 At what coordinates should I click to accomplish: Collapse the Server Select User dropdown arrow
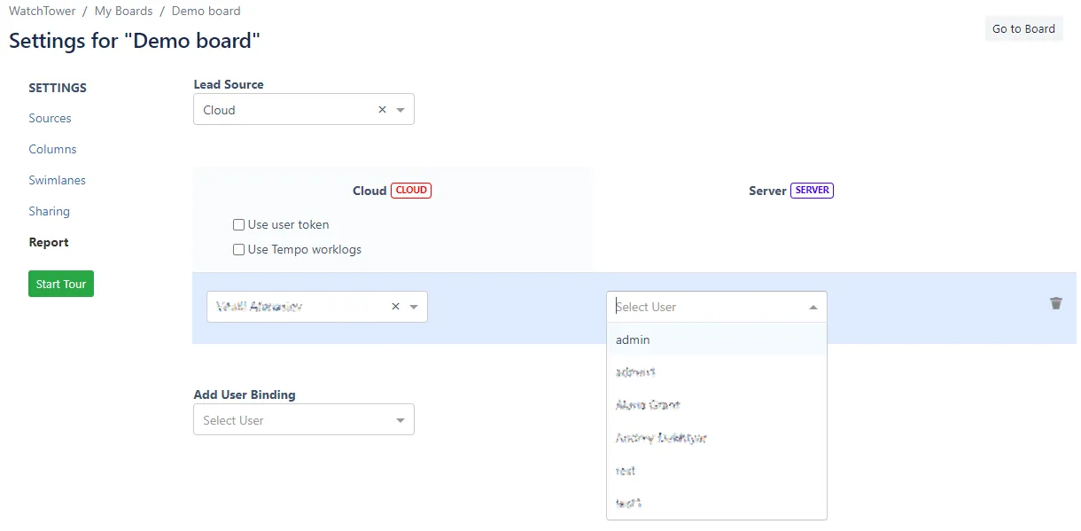(x=813, y=307)
